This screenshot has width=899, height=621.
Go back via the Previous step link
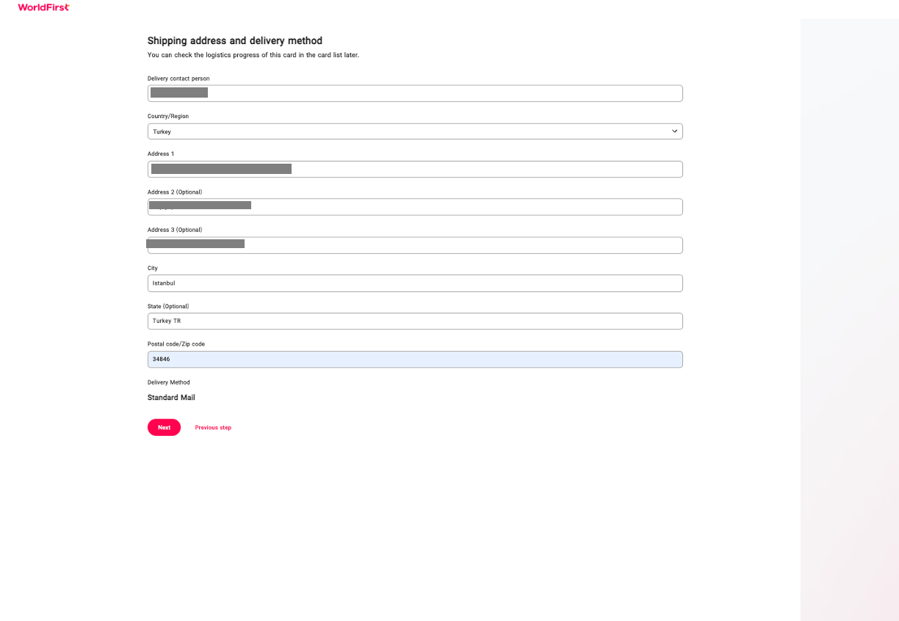coord(213,427)
